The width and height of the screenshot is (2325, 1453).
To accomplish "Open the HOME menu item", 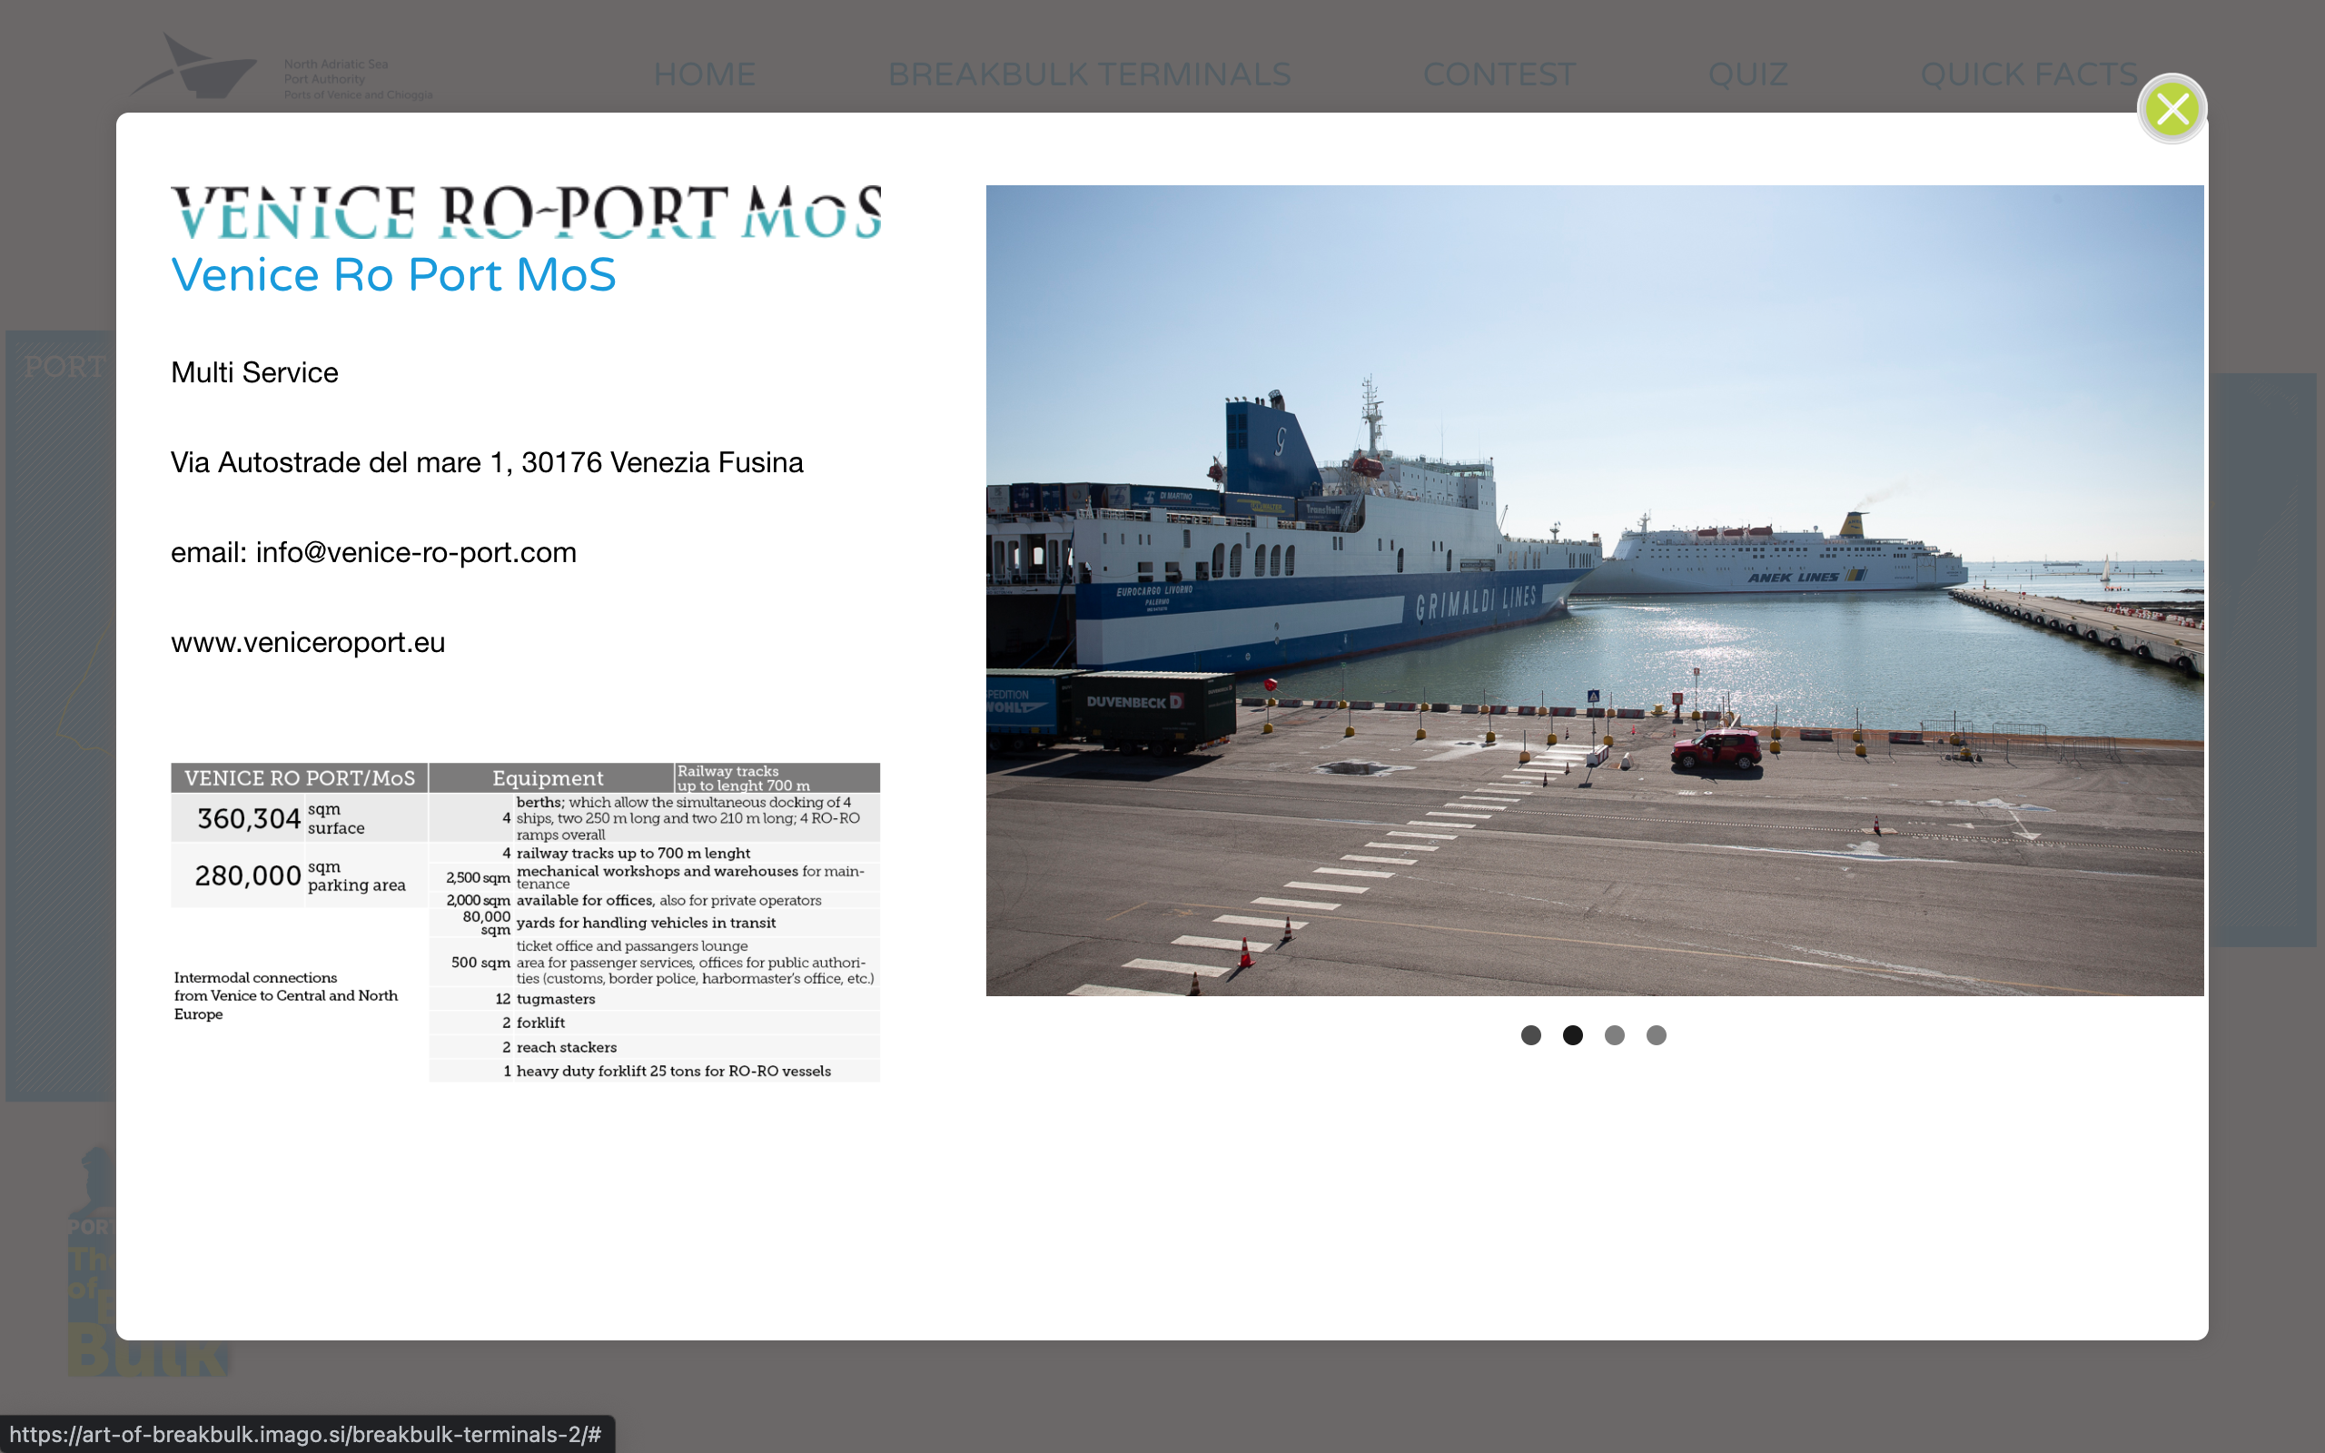I will tap(704, 74).
